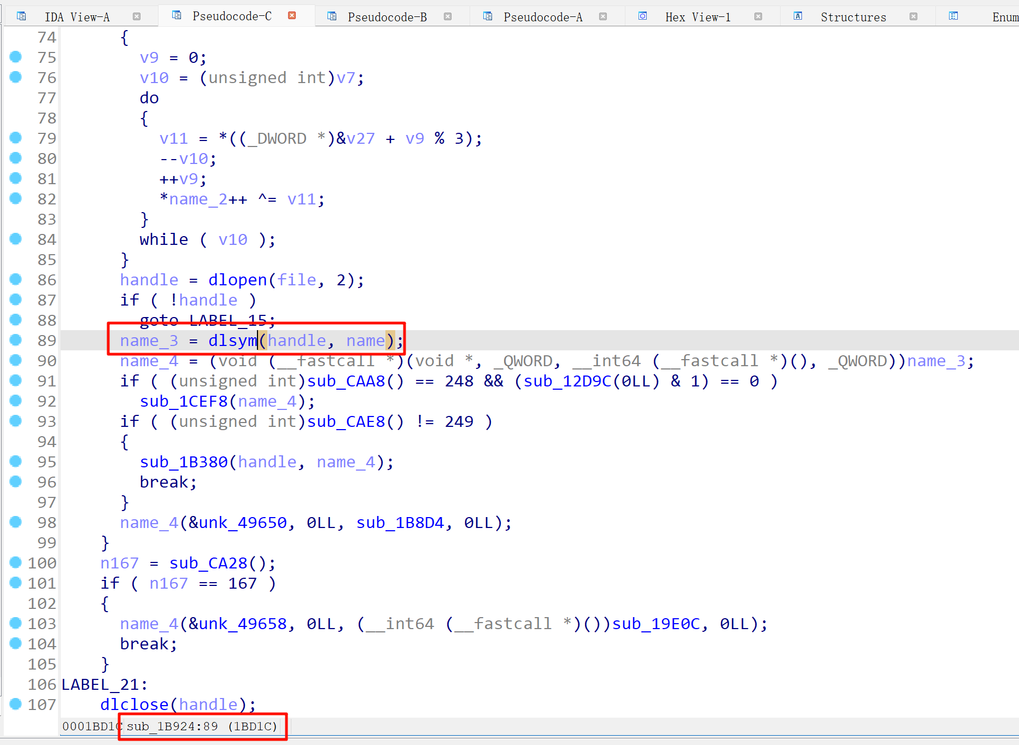Image resolution: width=1019 pixels, height=745 pixels.
Task: Follow the sub_1B380 call on line 95
Action: pyautogui.click(x=183, y=462)
